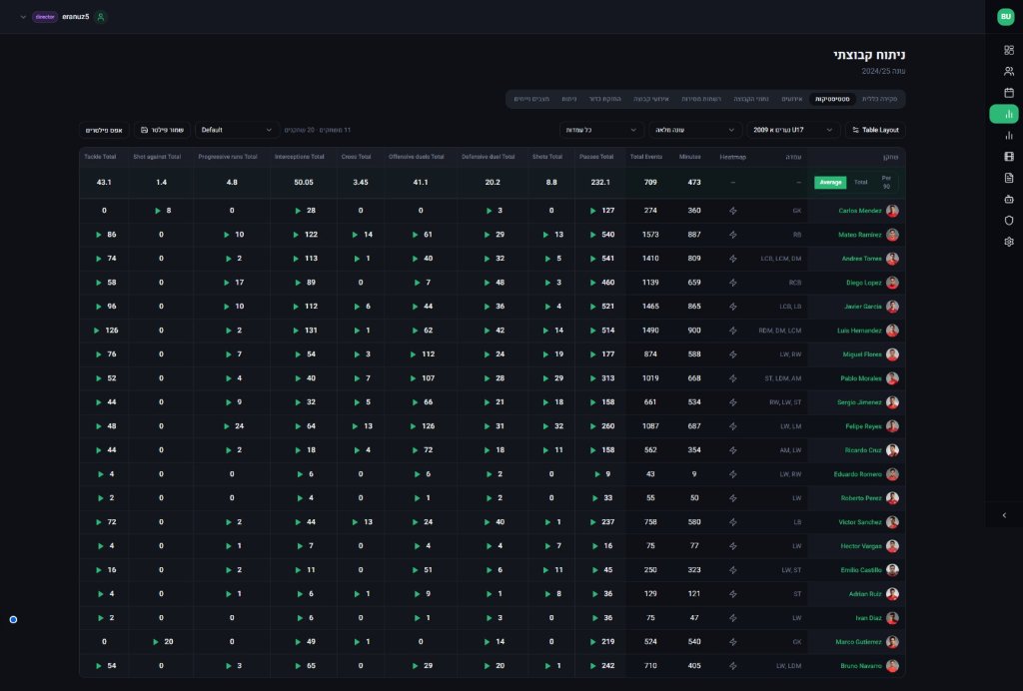
Task: Click the BU user avatar
Action: click(x=1005, y=17)
